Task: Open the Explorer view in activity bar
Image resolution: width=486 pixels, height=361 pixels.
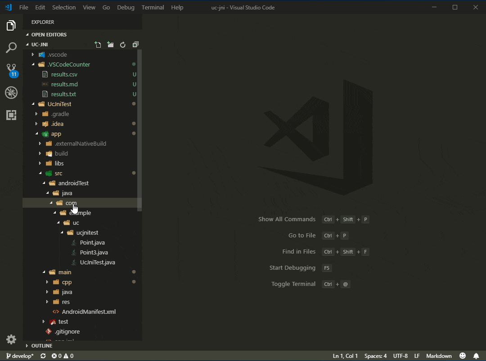Action: click(x=11, y=25)
